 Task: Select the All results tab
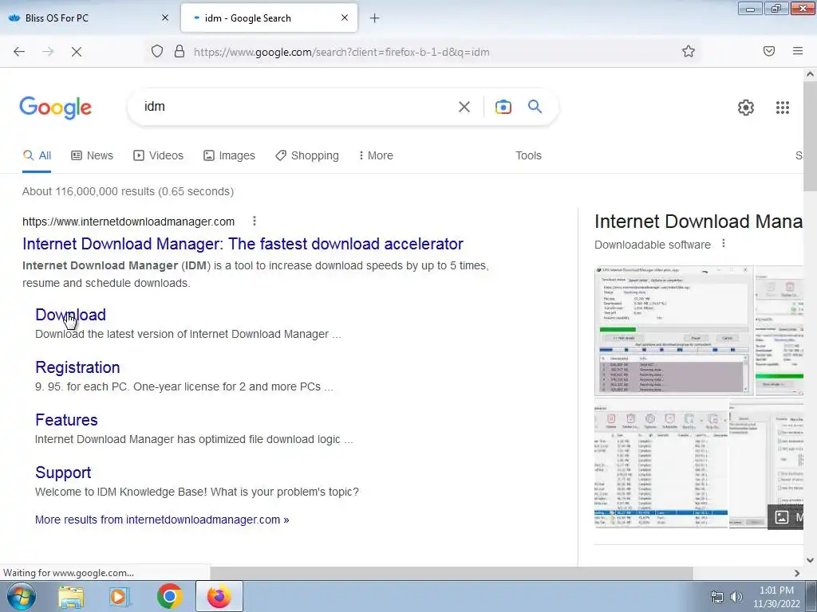[x=37, y=155]
